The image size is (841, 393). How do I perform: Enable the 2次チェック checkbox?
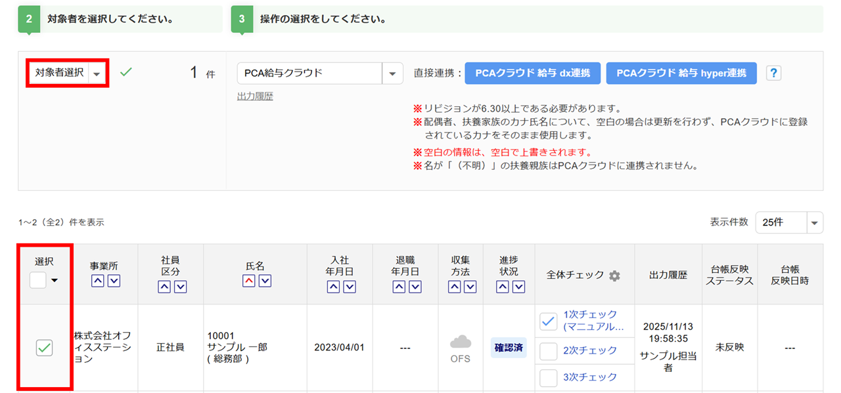click(548, 352)
